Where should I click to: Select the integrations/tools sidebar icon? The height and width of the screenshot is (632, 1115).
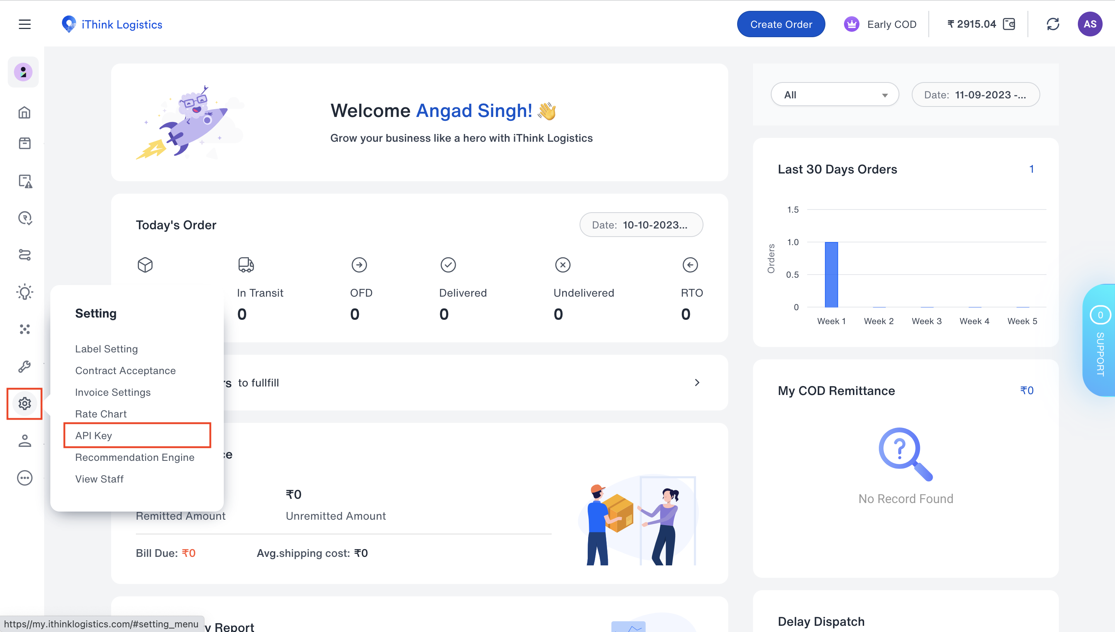point(24,329)
